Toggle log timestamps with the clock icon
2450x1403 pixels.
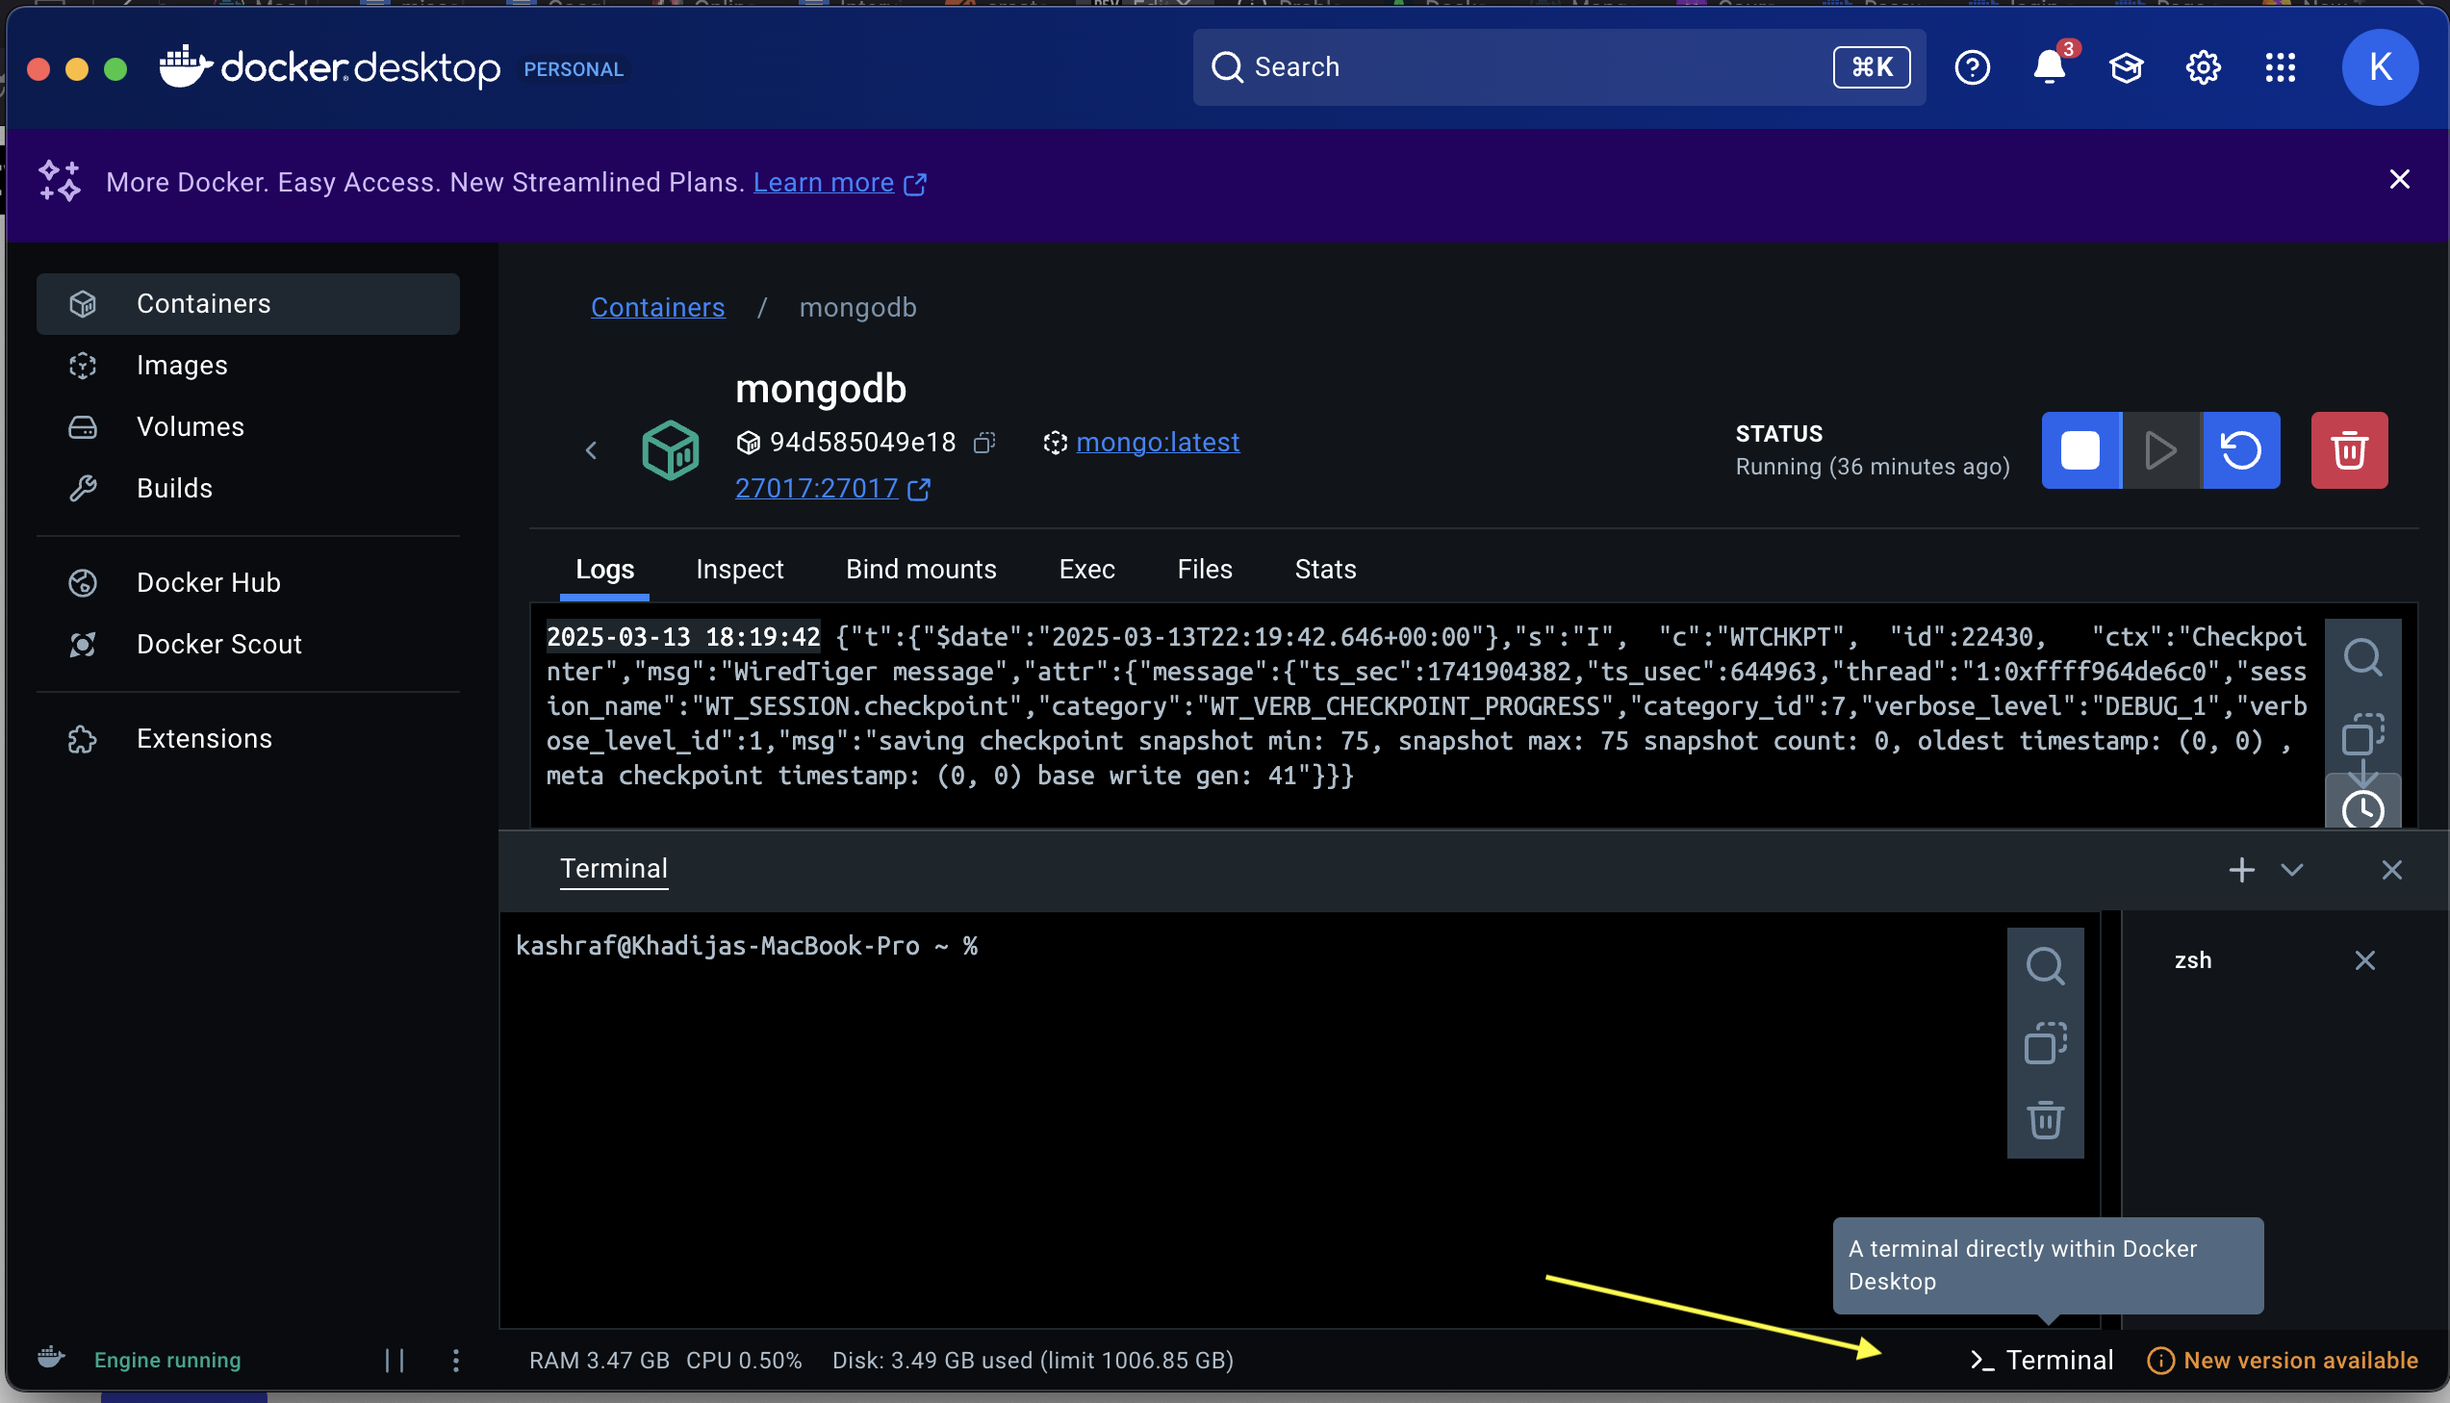pyautogui.click(x=2362, y=807)
